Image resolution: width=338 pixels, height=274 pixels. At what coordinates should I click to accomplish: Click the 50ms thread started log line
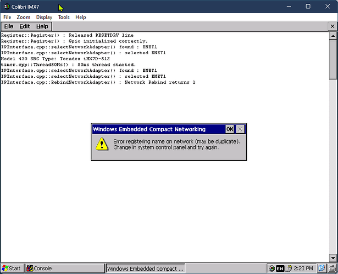click(68, 65)
